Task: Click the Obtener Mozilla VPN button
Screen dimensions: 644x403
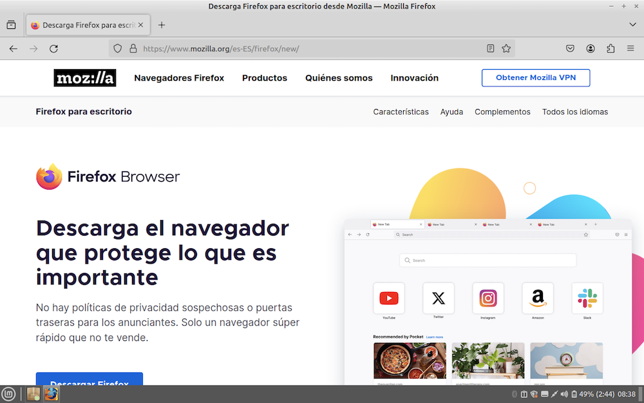Action: tap(535, 78)
